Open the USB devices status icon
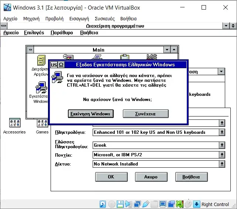The width and height of the screenshot is (237, 209). pyautogui.click(x=146, y=204)
